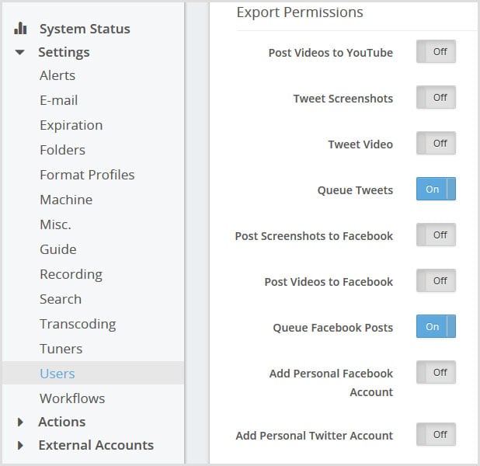This screenshot has width=480, height=466.
Task: Switch on Post Videos to Facebook
Action: [436, 281]
